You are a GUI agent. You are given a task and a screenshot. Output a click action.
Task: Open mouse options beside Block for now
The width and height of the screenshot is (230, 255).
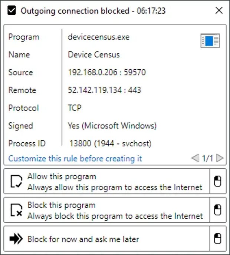click(218, 239)
